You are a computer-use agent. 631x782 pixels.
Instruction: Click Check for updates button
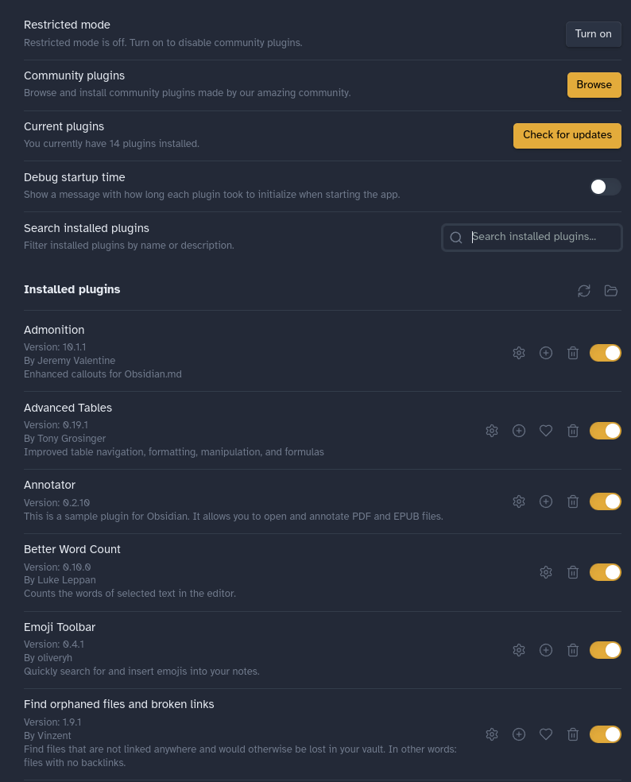point(567,135)
